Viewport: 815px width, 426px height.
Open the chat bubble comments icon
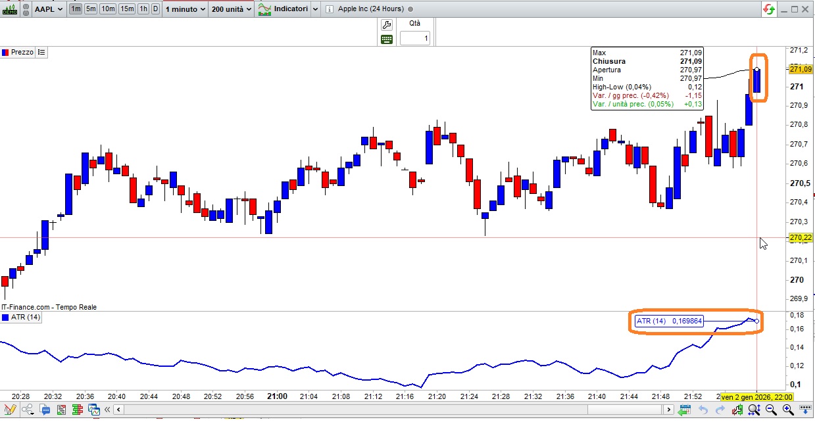[x=46, y=410]
